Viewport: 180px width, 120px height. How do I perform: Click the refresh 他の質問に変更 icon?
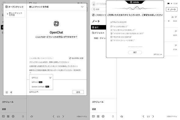tap(70, 58)
